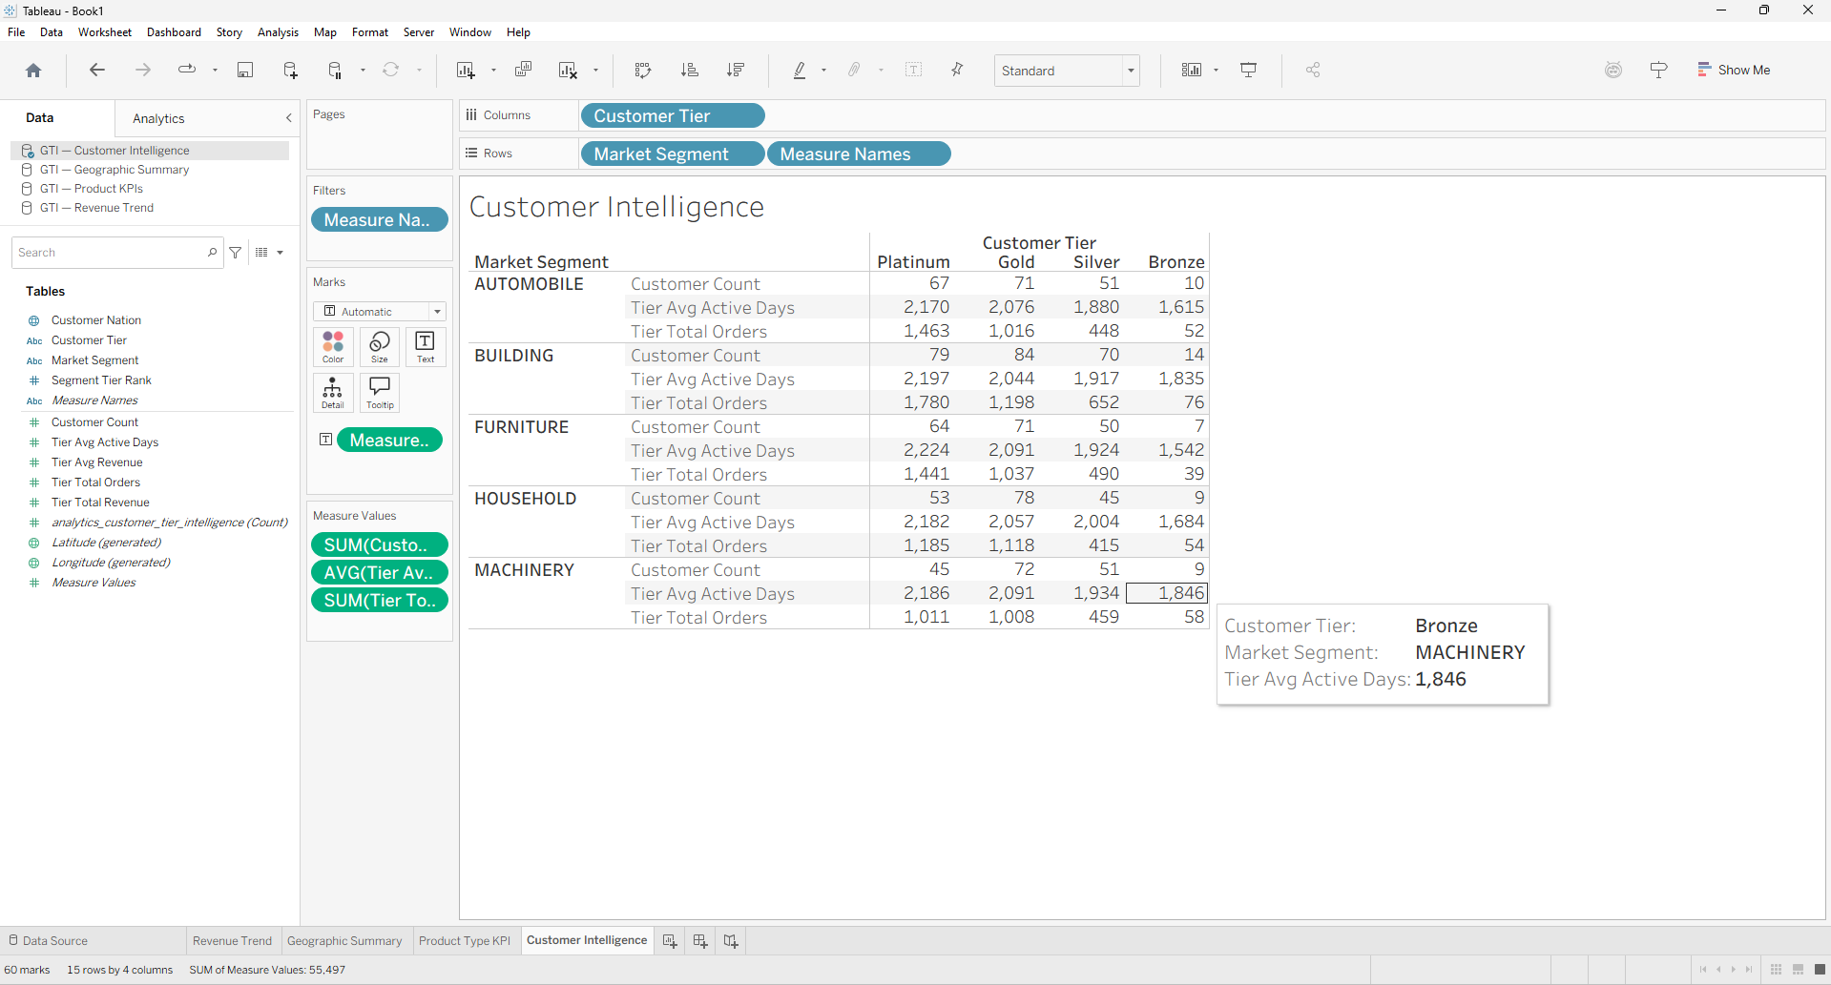Screen dimensions: 1831x985
Task: Switch to Product Type KPI sheet tab
Action: 465,941
